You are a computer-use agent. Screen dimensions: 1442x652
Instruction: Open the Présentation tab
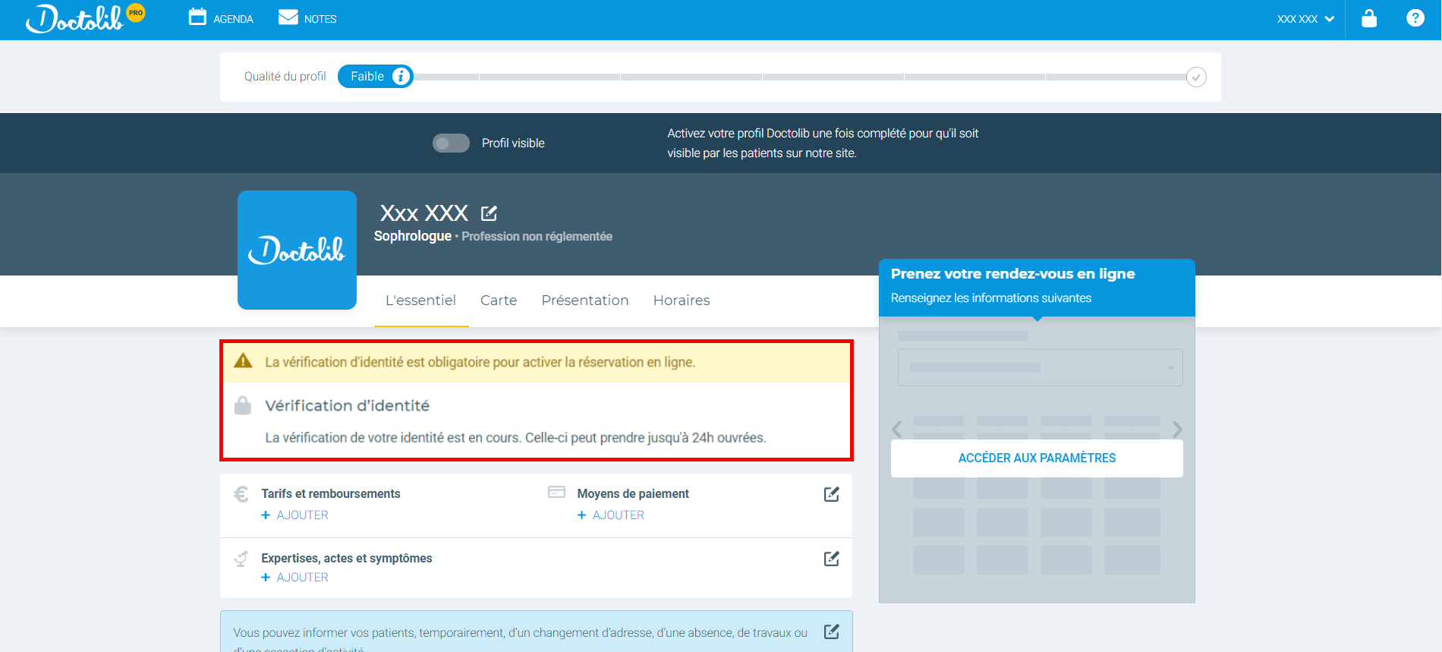[585, 301]
